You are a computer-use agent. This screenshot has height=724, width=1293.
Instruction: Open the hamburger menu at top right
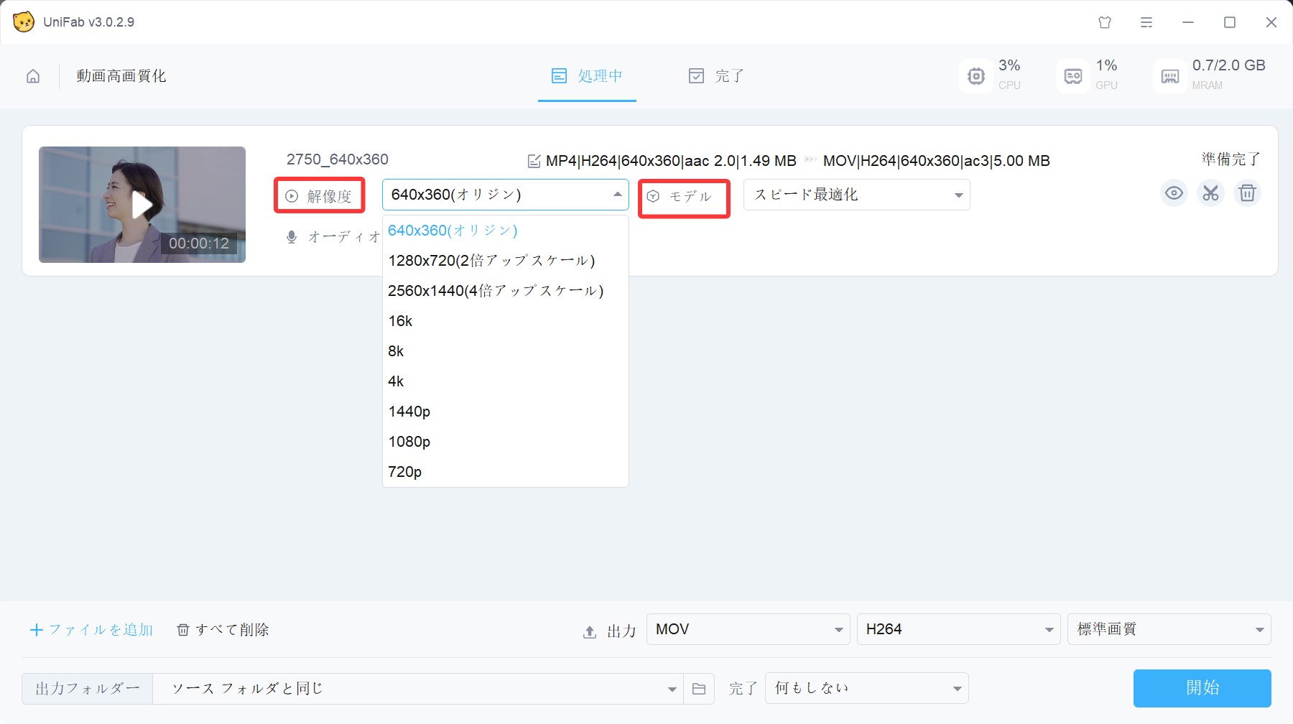[x=1146, y=22]
